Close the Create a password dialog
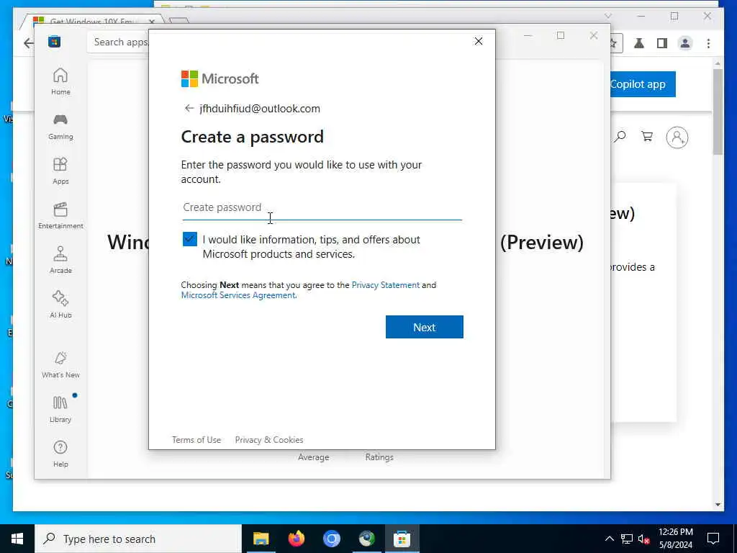The image size is (737, 553). pyautogui.click(x=479, y=41)
